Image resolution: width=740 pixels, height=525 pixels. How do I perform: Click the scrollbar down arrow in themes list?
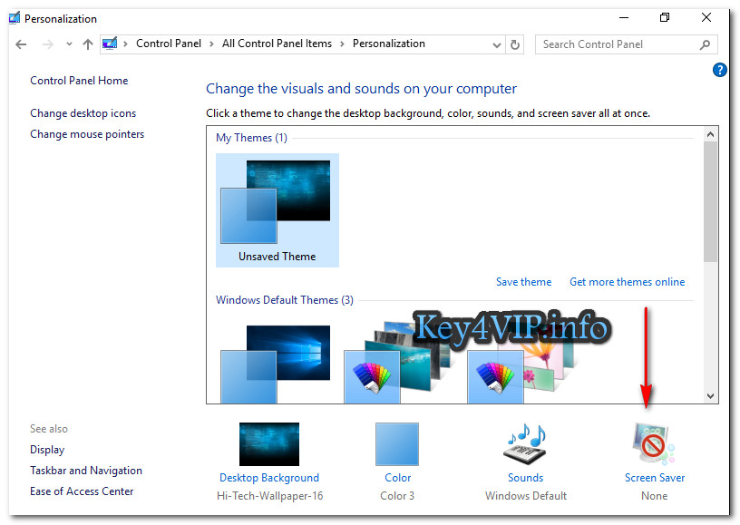tap(710, 396)
